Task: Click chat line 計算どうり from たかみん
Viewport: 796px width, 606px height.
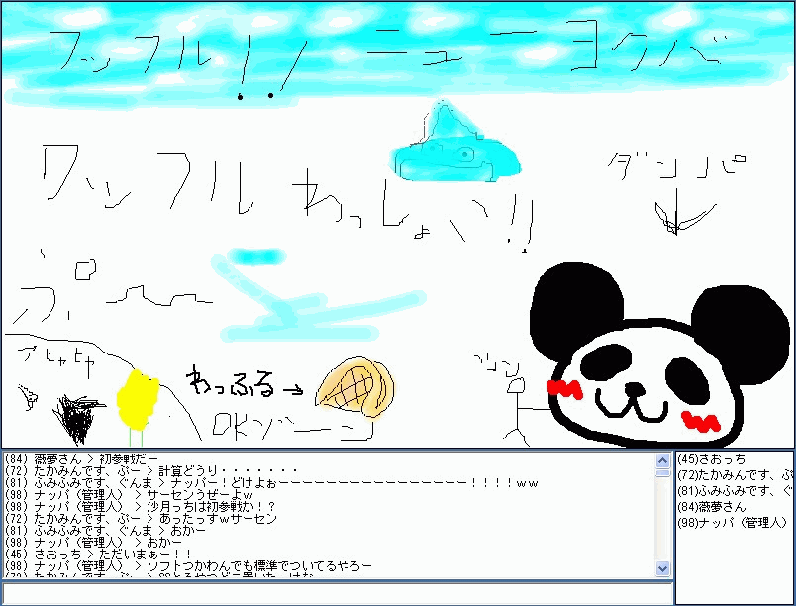Action: click(150, 471)
